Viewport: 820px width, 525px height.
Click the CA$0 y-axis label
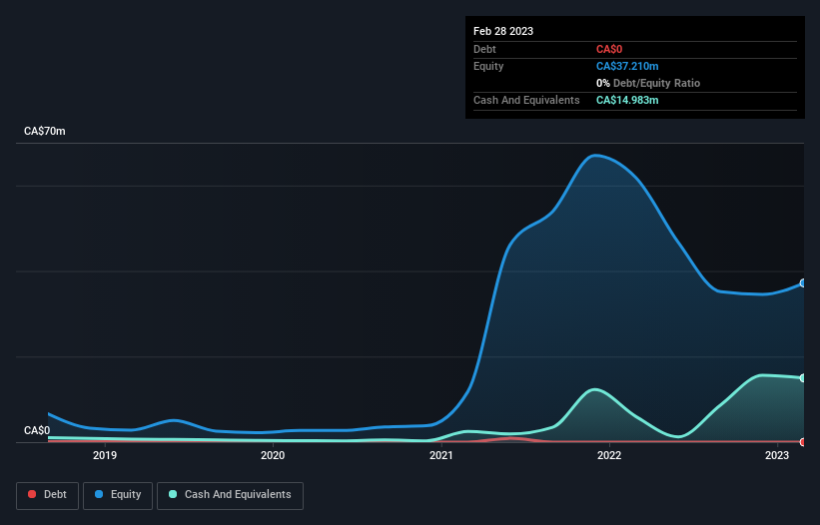pos(37,430)
